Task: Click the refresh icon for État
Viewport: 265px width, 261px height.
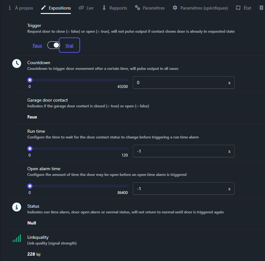Action: tap(238, 8)
